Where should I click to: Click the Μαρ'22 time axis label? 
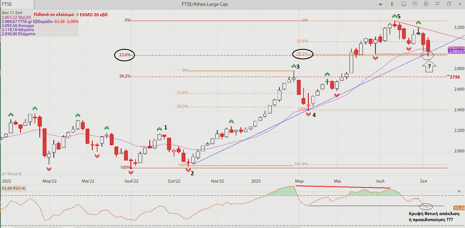[50, 181]
